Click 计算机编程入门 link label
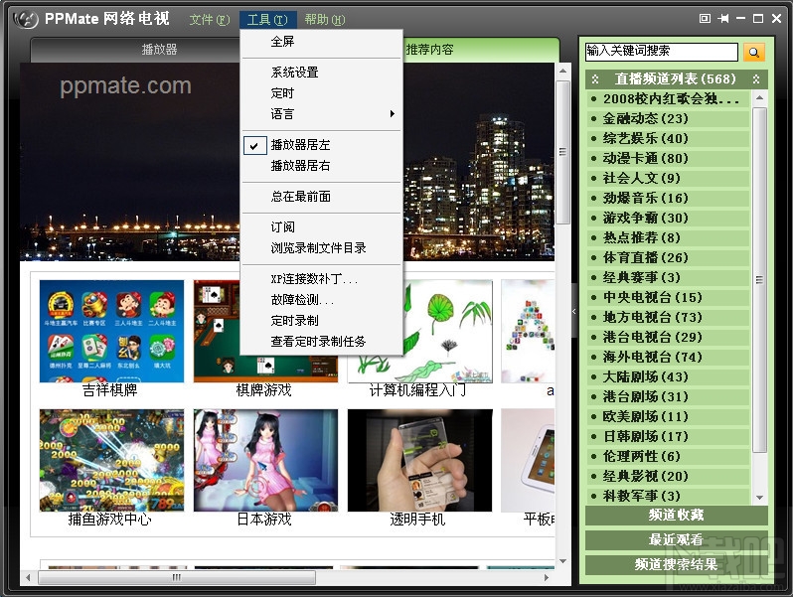 [417, 390]
